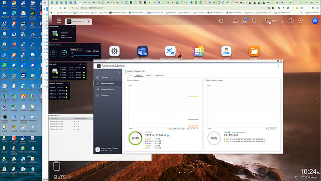Click the browser back button
This screenshot has width=321, height=181.
tap(51, 8)
